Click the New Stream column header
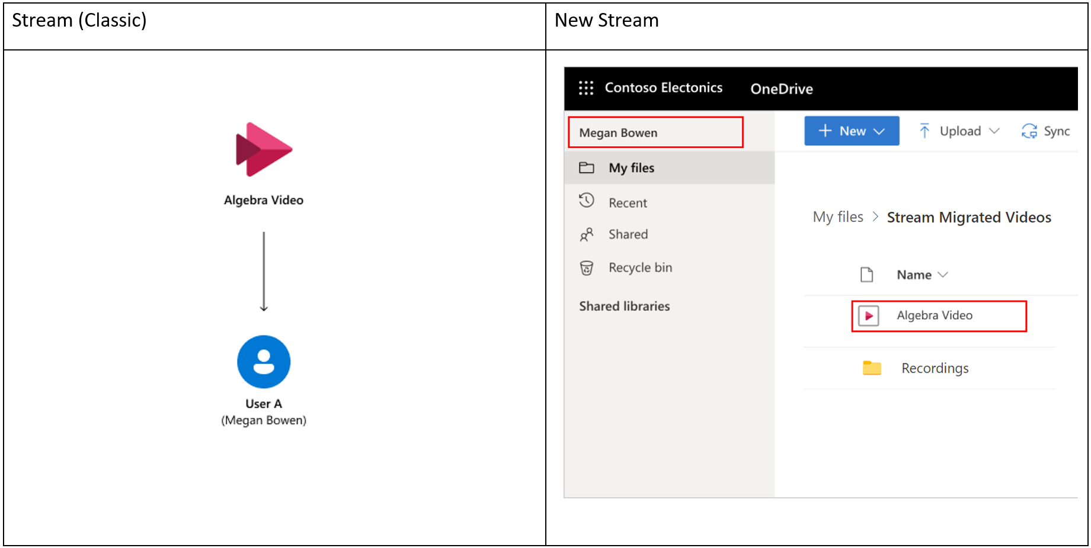This screenshot has height=548, width=1091. click(x=606, y=20)
